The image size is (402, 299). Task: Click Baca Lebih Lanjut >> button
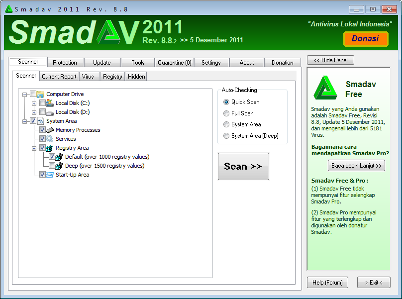coord(356,165)
